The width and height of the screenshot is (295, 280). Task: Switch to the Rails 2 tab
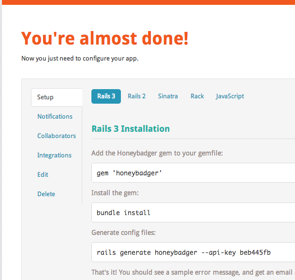tap(136, 96)
